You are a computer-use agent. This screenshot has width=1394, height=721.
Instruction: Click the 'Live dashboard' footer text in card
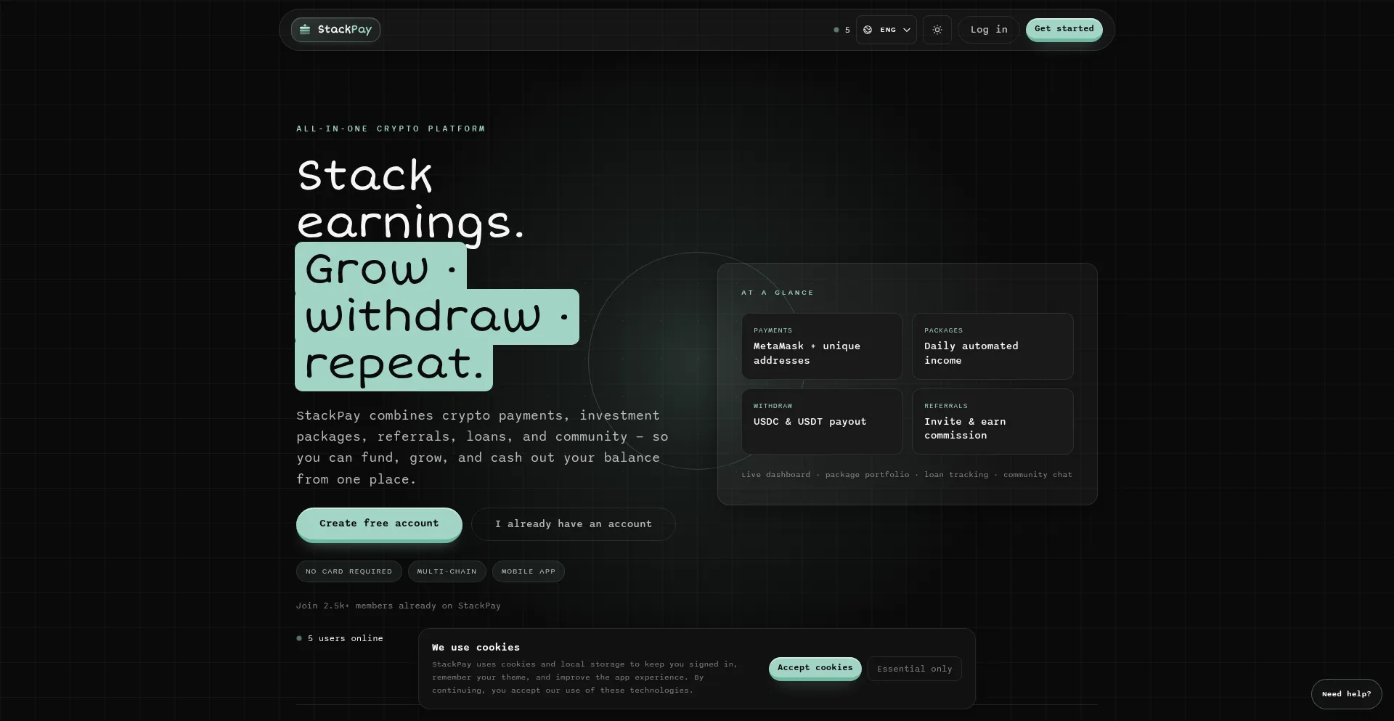click(x=776, y=475)
